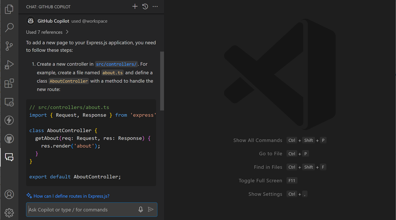Click the Go to File label
Screen dimensions: 396x220
270,154
